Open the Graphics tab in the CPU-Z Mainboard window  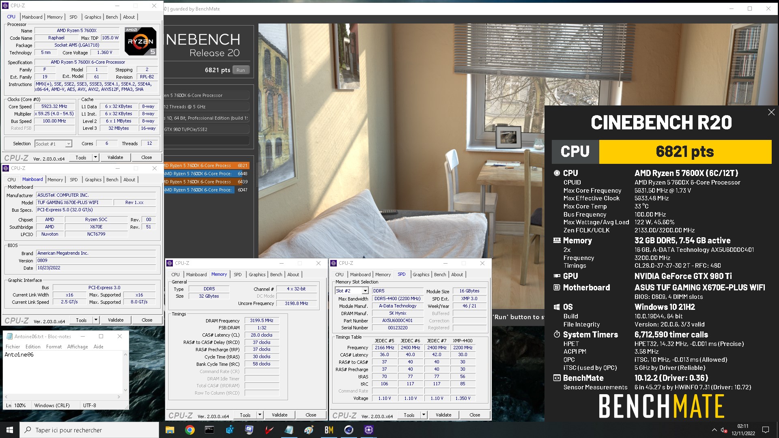(93, 180)
